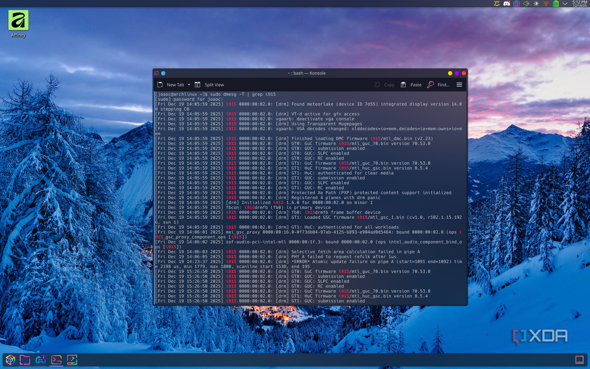Click the Paste toolbar button in Konsole
Screen dimensions: 590x369
[411, 85]
